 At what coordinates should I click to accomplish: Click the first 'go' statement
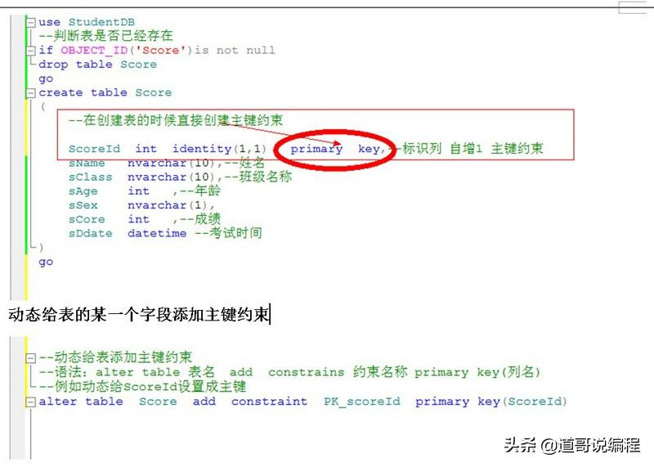46,79
